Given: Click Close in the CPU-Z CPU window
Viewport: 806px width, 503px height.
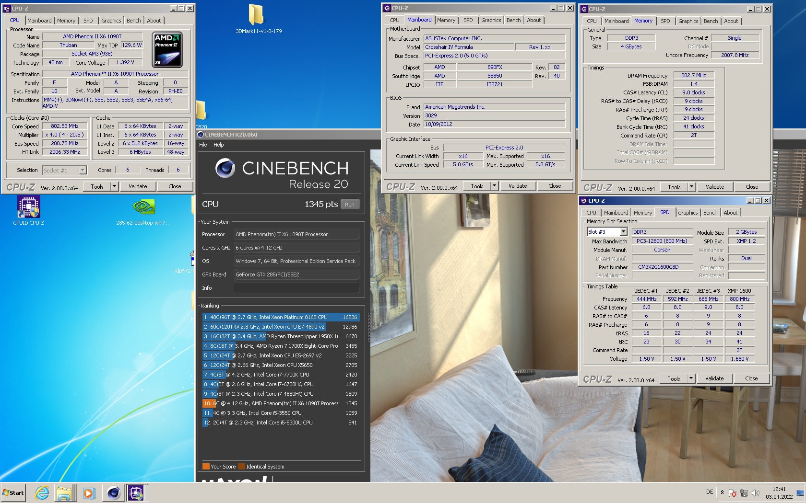Looking at the screenshot, I should tap(175, 186).
